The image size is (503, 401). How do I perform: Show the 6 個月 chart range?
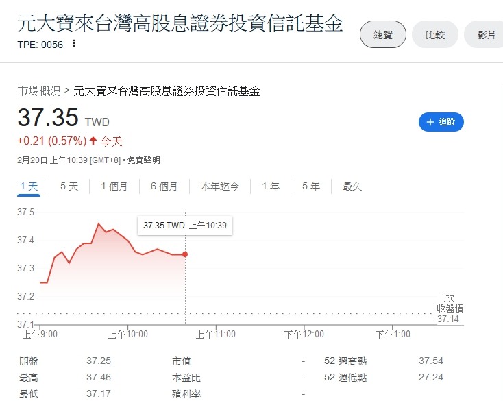tap(164, 186)
